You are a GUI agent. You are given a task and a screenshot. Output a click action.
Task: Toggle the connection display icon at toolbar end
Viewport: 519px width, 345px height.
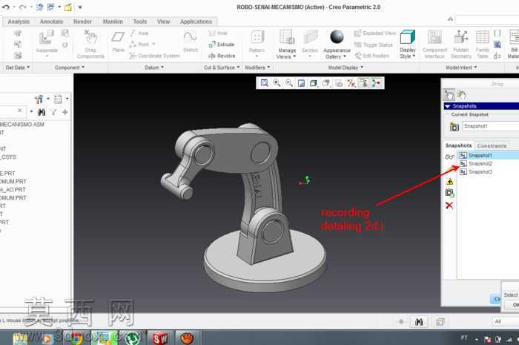[x=376, y=83]
